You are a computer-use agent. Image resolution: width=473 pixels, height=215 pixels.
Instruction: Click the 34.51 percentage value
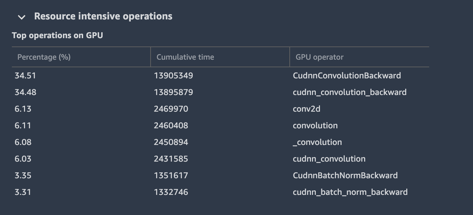[25, 76]
